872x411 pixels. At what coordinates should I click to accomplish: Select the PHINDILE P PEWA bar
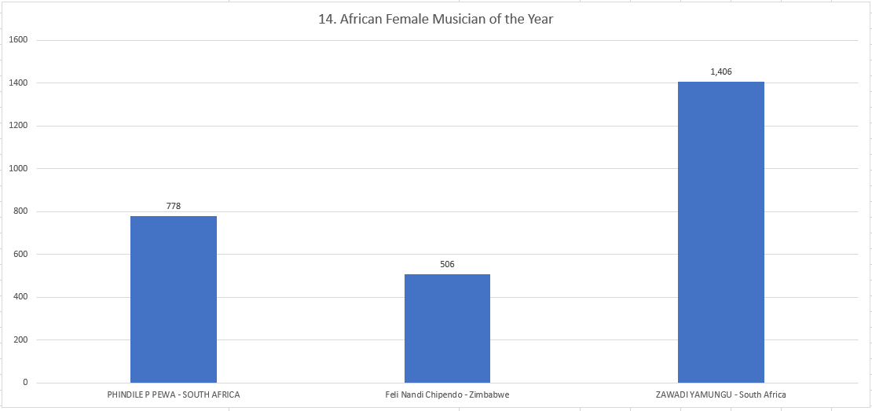174,299
